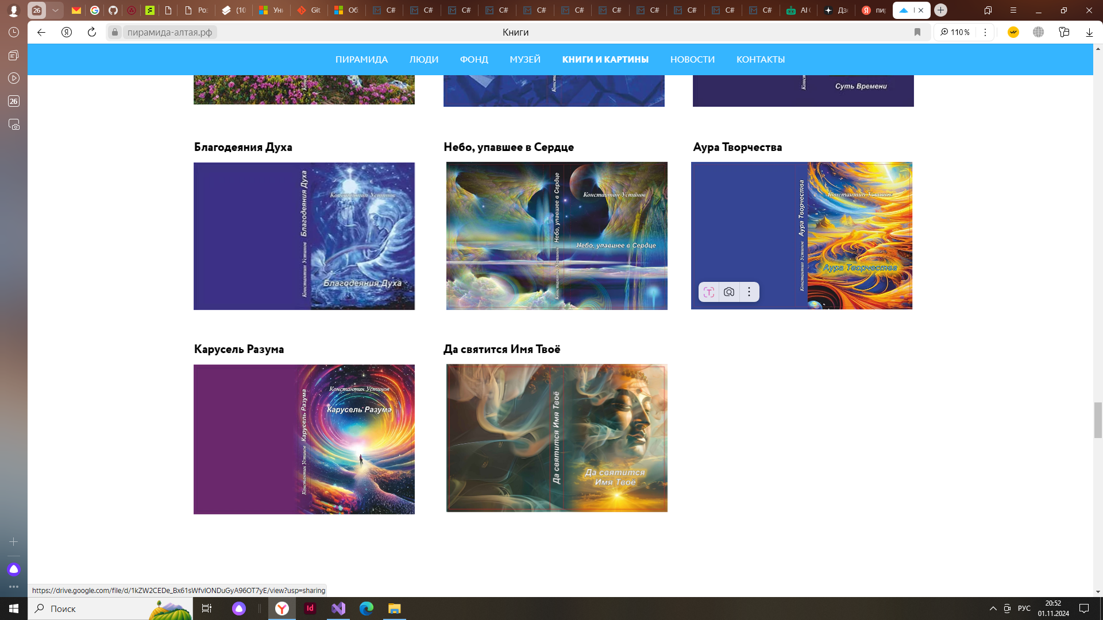Click the Благодеяния Духа book cover
Screen dimensions: 1103x620
(304, 236)
